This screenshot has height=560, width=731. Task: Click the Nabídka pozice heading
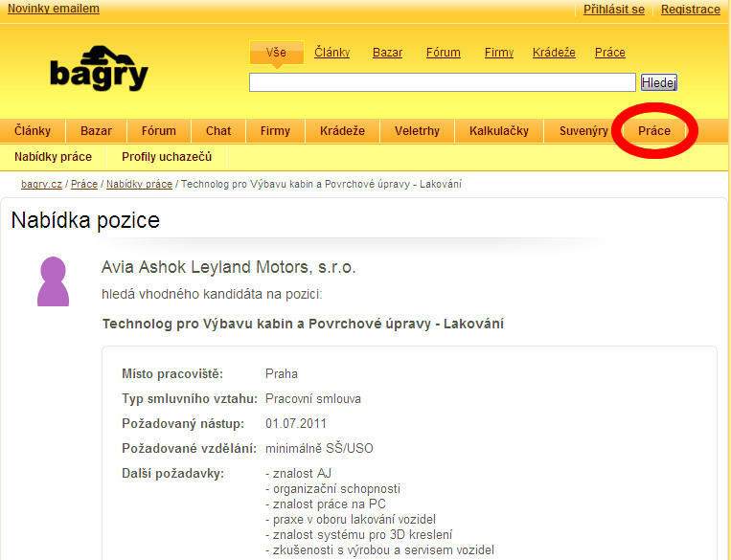pyautogui.click(x=85, y=220)
